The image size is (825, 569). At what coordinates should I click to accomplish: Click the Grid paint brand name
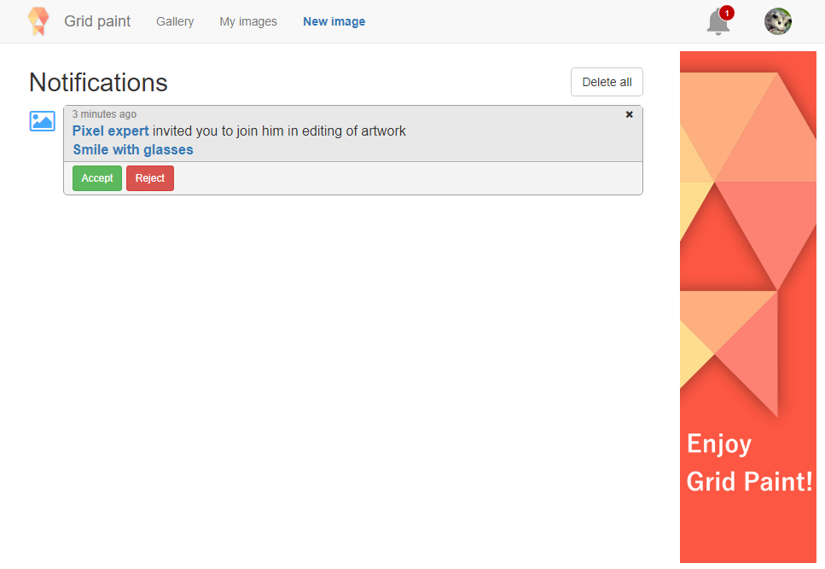(x=97, y=21)
